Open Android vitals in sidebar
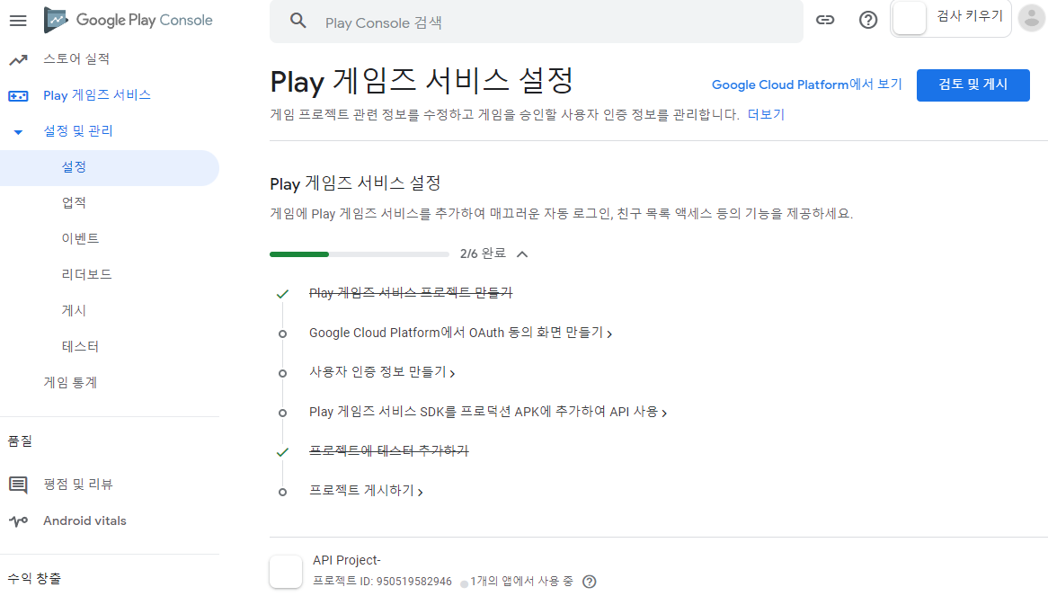 (84, 520)
